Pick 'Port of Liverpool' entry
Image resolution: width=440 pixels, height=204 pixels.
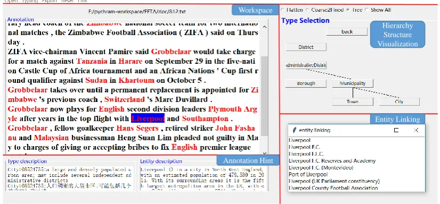point(308,174)
